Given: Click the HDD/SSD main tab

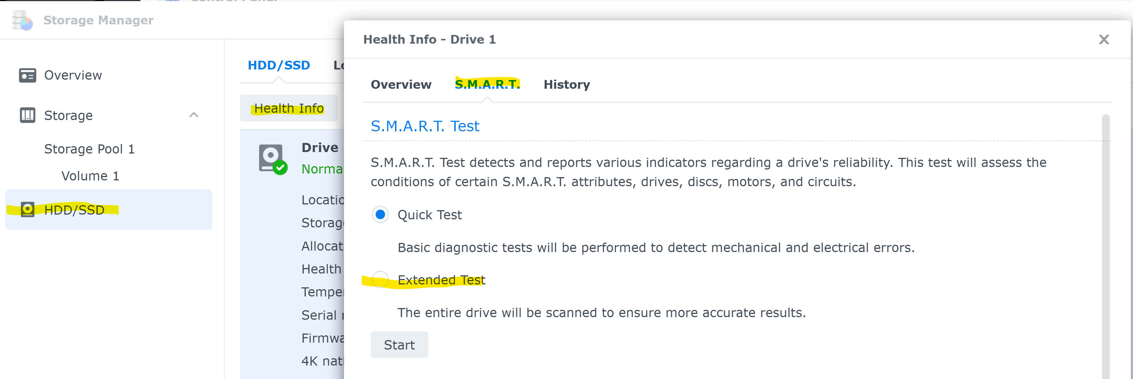Looking at the screenshot, I should [279, 65].
